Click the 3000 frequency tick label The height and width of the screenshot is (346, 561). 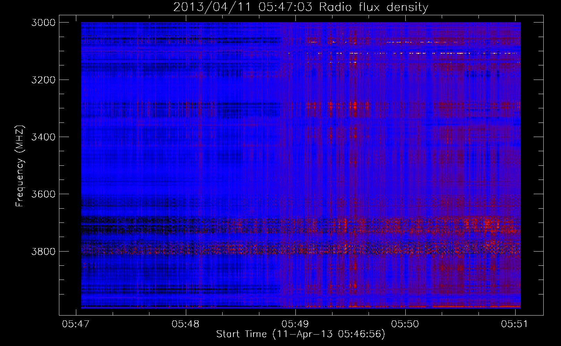point(43,22)
